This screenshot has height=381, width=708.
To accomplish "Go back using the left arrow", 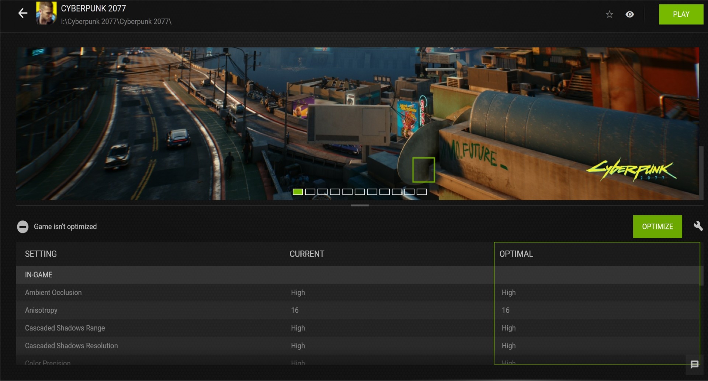I will pos(23,14).
